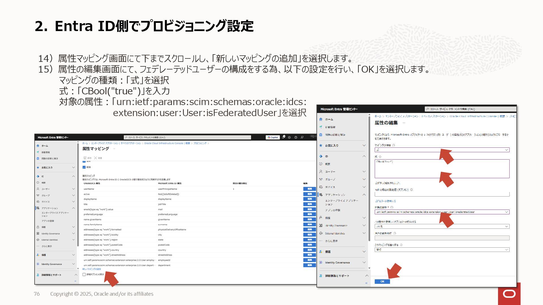Screen dimensions: 543x305
Task: Click the emails[type eq "work"].value cell
Action: [x=98, y=210]
